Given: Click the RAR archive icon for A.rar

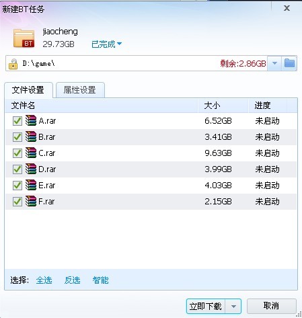Looking at the screenshot, I should [x=31, y=120].
